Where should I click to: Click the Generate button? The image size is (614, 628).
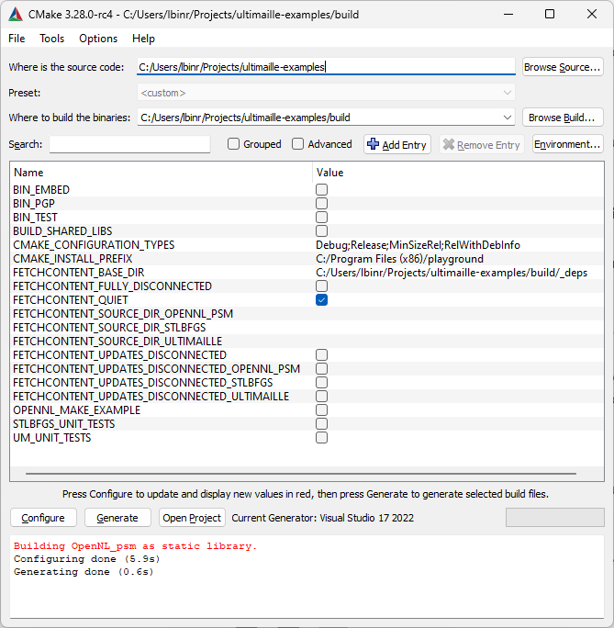[x=117, y=518]
